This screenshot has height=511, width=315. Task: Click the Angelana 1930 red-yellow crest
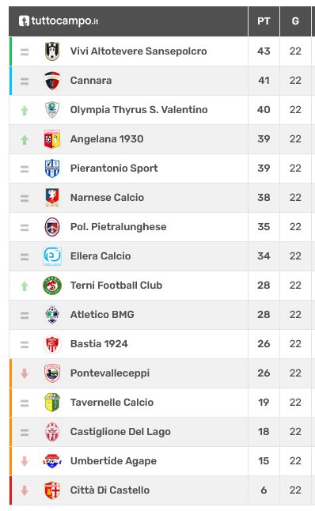pyautogui.click(x=52, y=139)
